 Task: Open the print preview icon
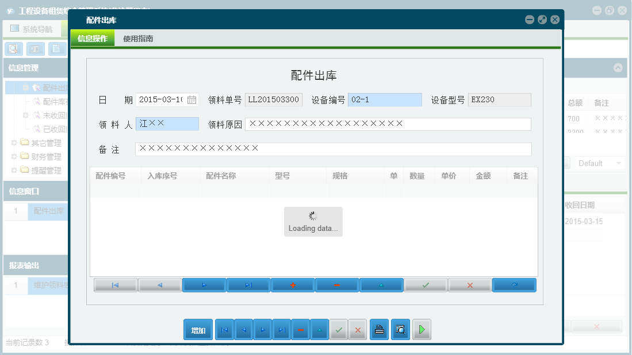pos(400,329)
